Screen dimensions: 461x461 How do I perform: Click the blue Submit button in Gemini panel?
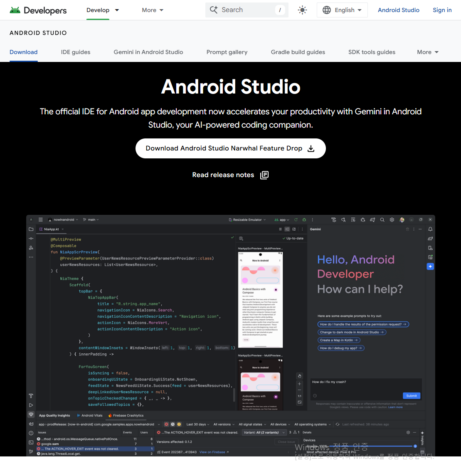click(x=411, y=396)
